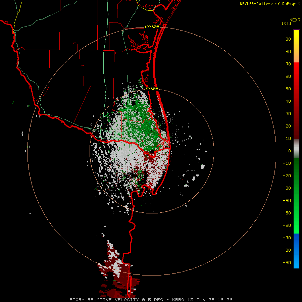
Task: Click the yellow top segment of the color bar
Action: [296, 46]
